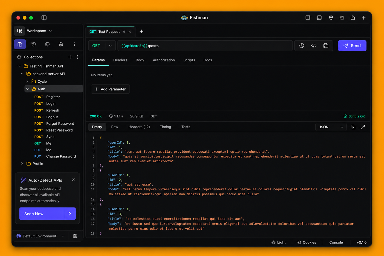
Task: Open the POST Forgot Password request
Action: click(x=54, y=123)
